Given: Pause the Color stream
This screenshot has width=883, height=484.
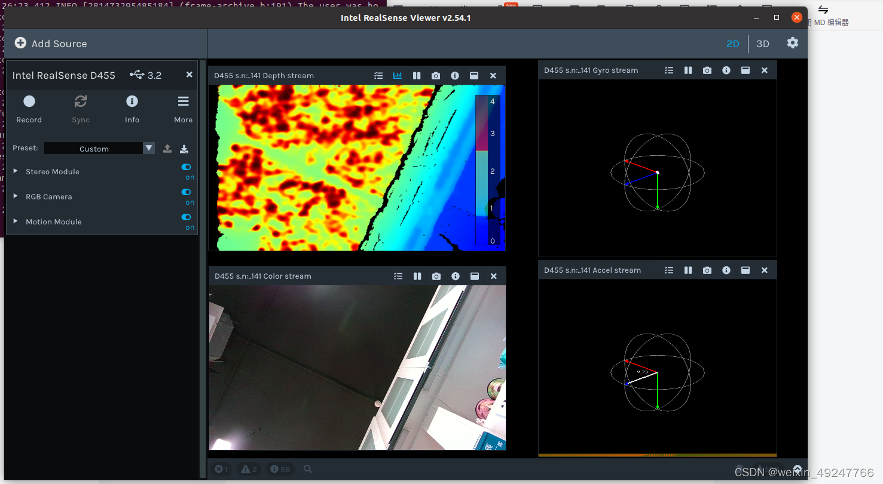Looking at the screenshot, I should pyautogui.click(x=417, y=276).
